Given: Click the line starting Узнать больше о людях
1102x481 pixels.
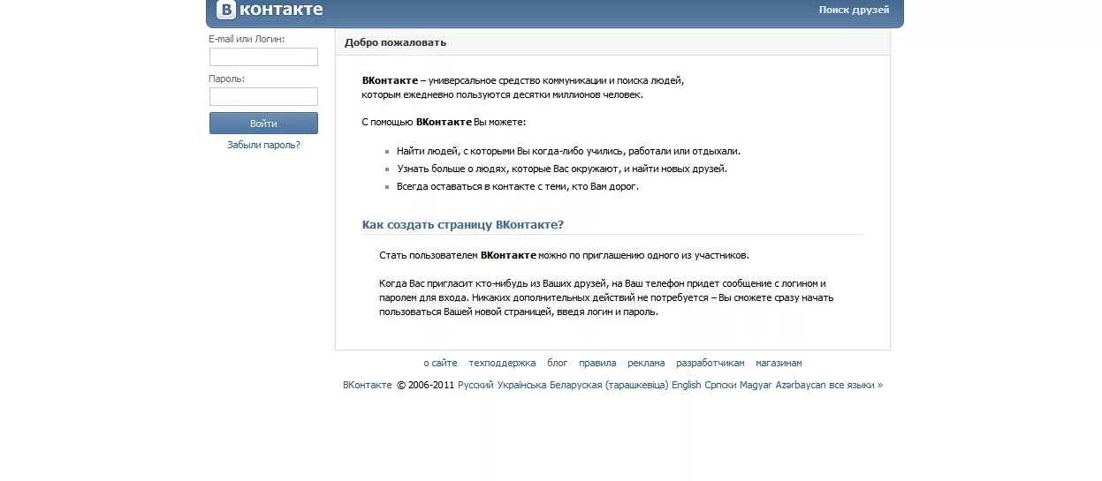Looking at the screenshot, I should click(562, 169).
